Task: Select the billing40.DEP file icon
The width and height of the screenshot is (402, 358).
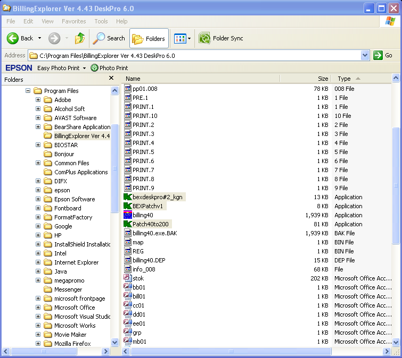Action: click(128, 260)
